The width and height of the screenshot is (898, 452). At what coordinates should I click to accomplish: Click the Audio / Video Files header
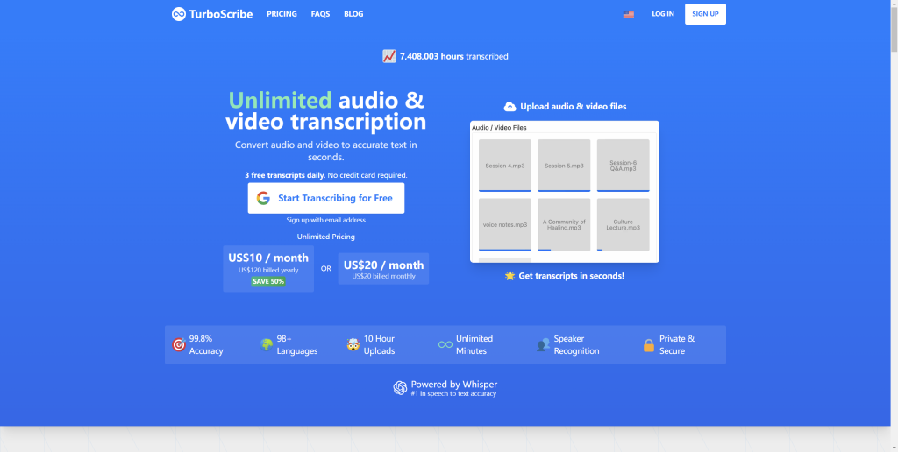pos(499,128)
